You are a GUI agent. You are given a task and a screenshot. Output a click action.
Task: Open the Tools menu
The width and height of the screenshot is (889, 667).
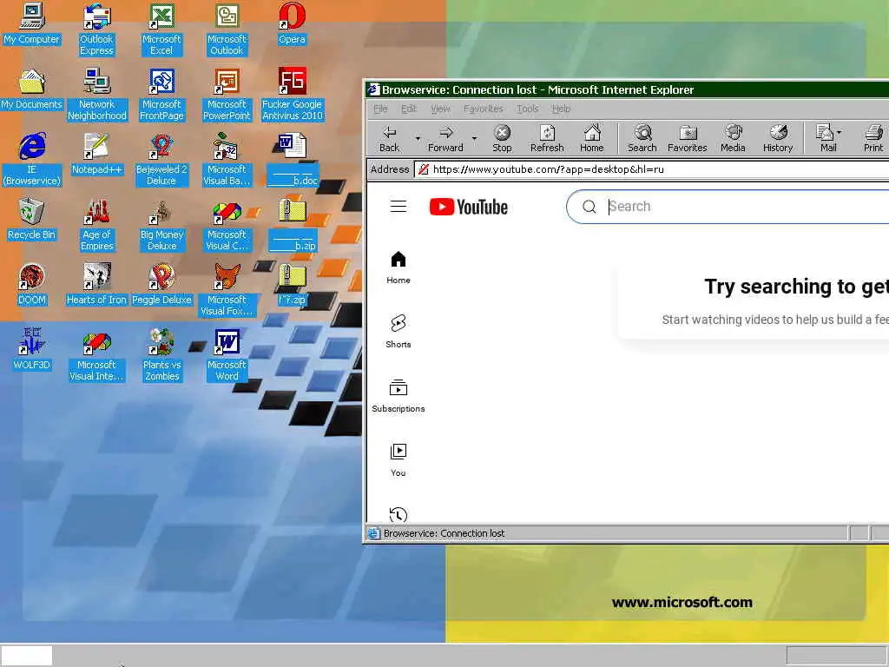click(527, 109)
